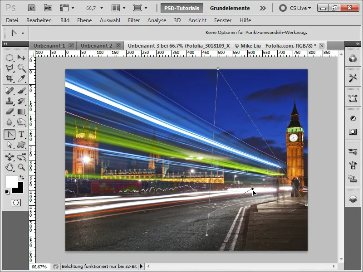Open the Paths panel icon in right dock
The height and width of the screenshot is (272, 363).
(353, 98)
